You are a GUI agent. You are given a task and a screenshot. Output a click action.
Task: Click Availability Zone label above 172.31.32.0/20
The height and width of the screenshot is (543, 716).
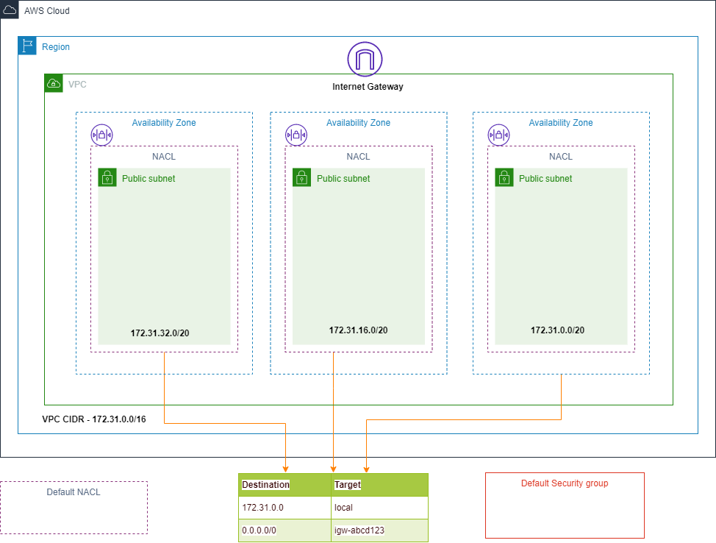click(x=164, y=123)
